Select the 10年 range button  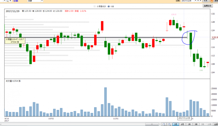click(x=210, y=124)
